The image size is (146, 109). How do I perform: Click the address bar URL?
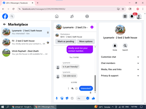tap(44, 9)
